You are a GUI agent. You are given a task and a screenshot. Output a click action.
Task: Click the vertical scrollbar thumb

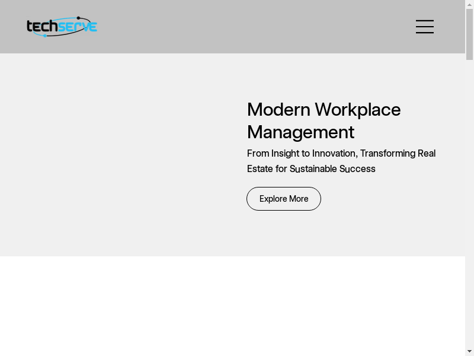click(469, 36)
